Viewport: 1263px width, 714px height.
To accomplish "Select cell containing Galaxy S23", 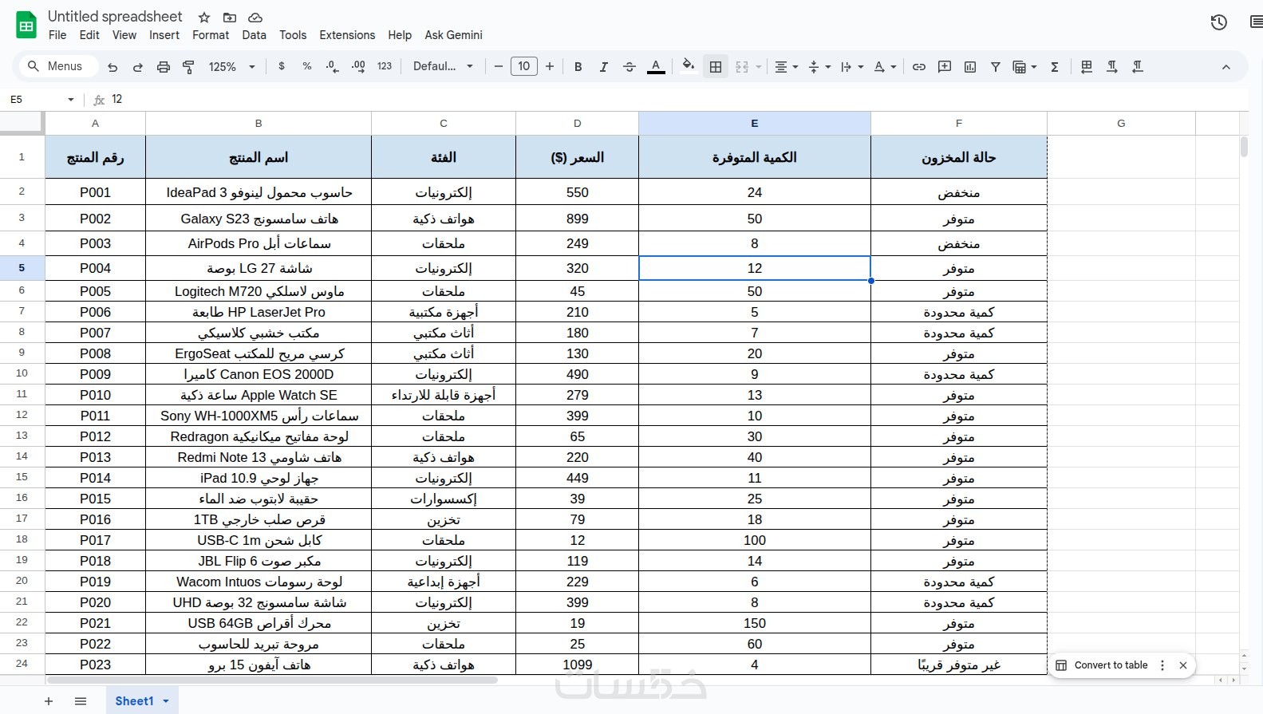I will [259, 219].
